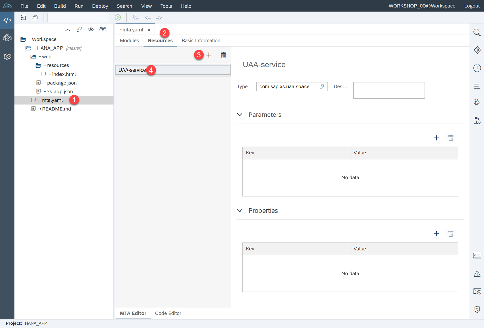Collapse the Parameters section
Viewport: 484px width, 328px height.
[240, 115]
